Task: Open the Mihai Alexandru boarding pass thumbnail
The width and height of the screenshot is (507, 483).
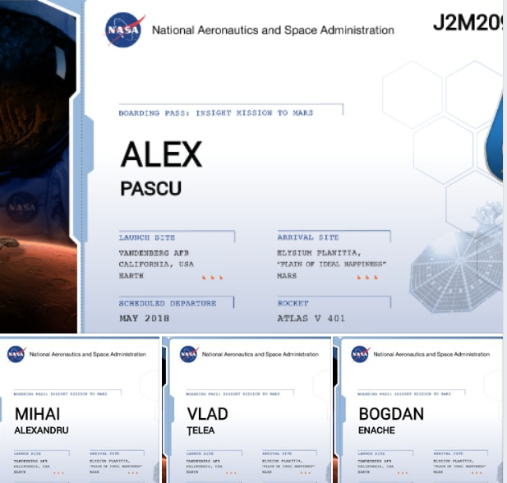Action: pyautogui.click(x=80, y=410)
